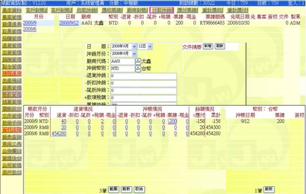
Task: Click the 新增 button beside 文件摘要
Action: click(x=207, y=46)
